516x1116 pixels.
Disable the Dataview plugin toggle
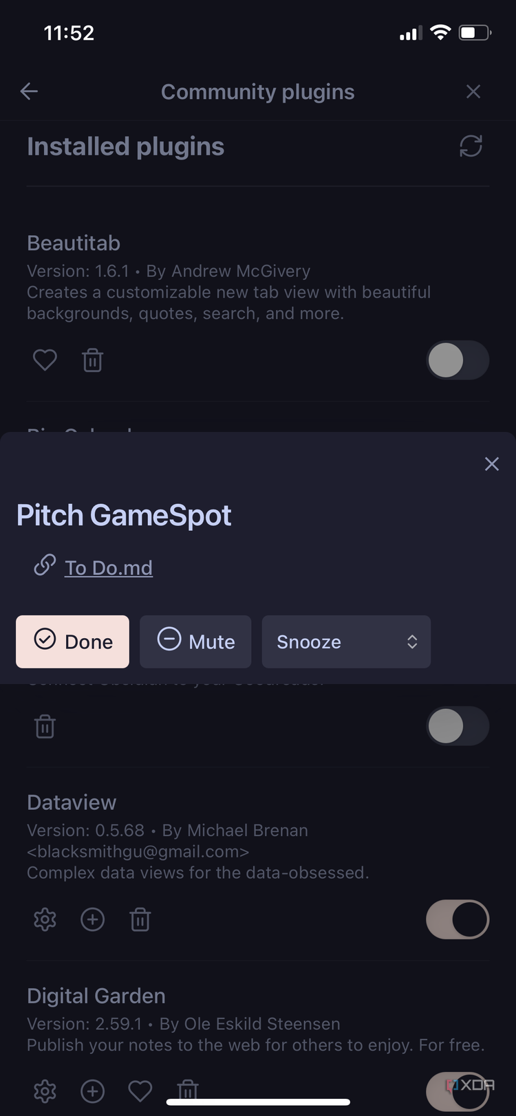point(458,919)
